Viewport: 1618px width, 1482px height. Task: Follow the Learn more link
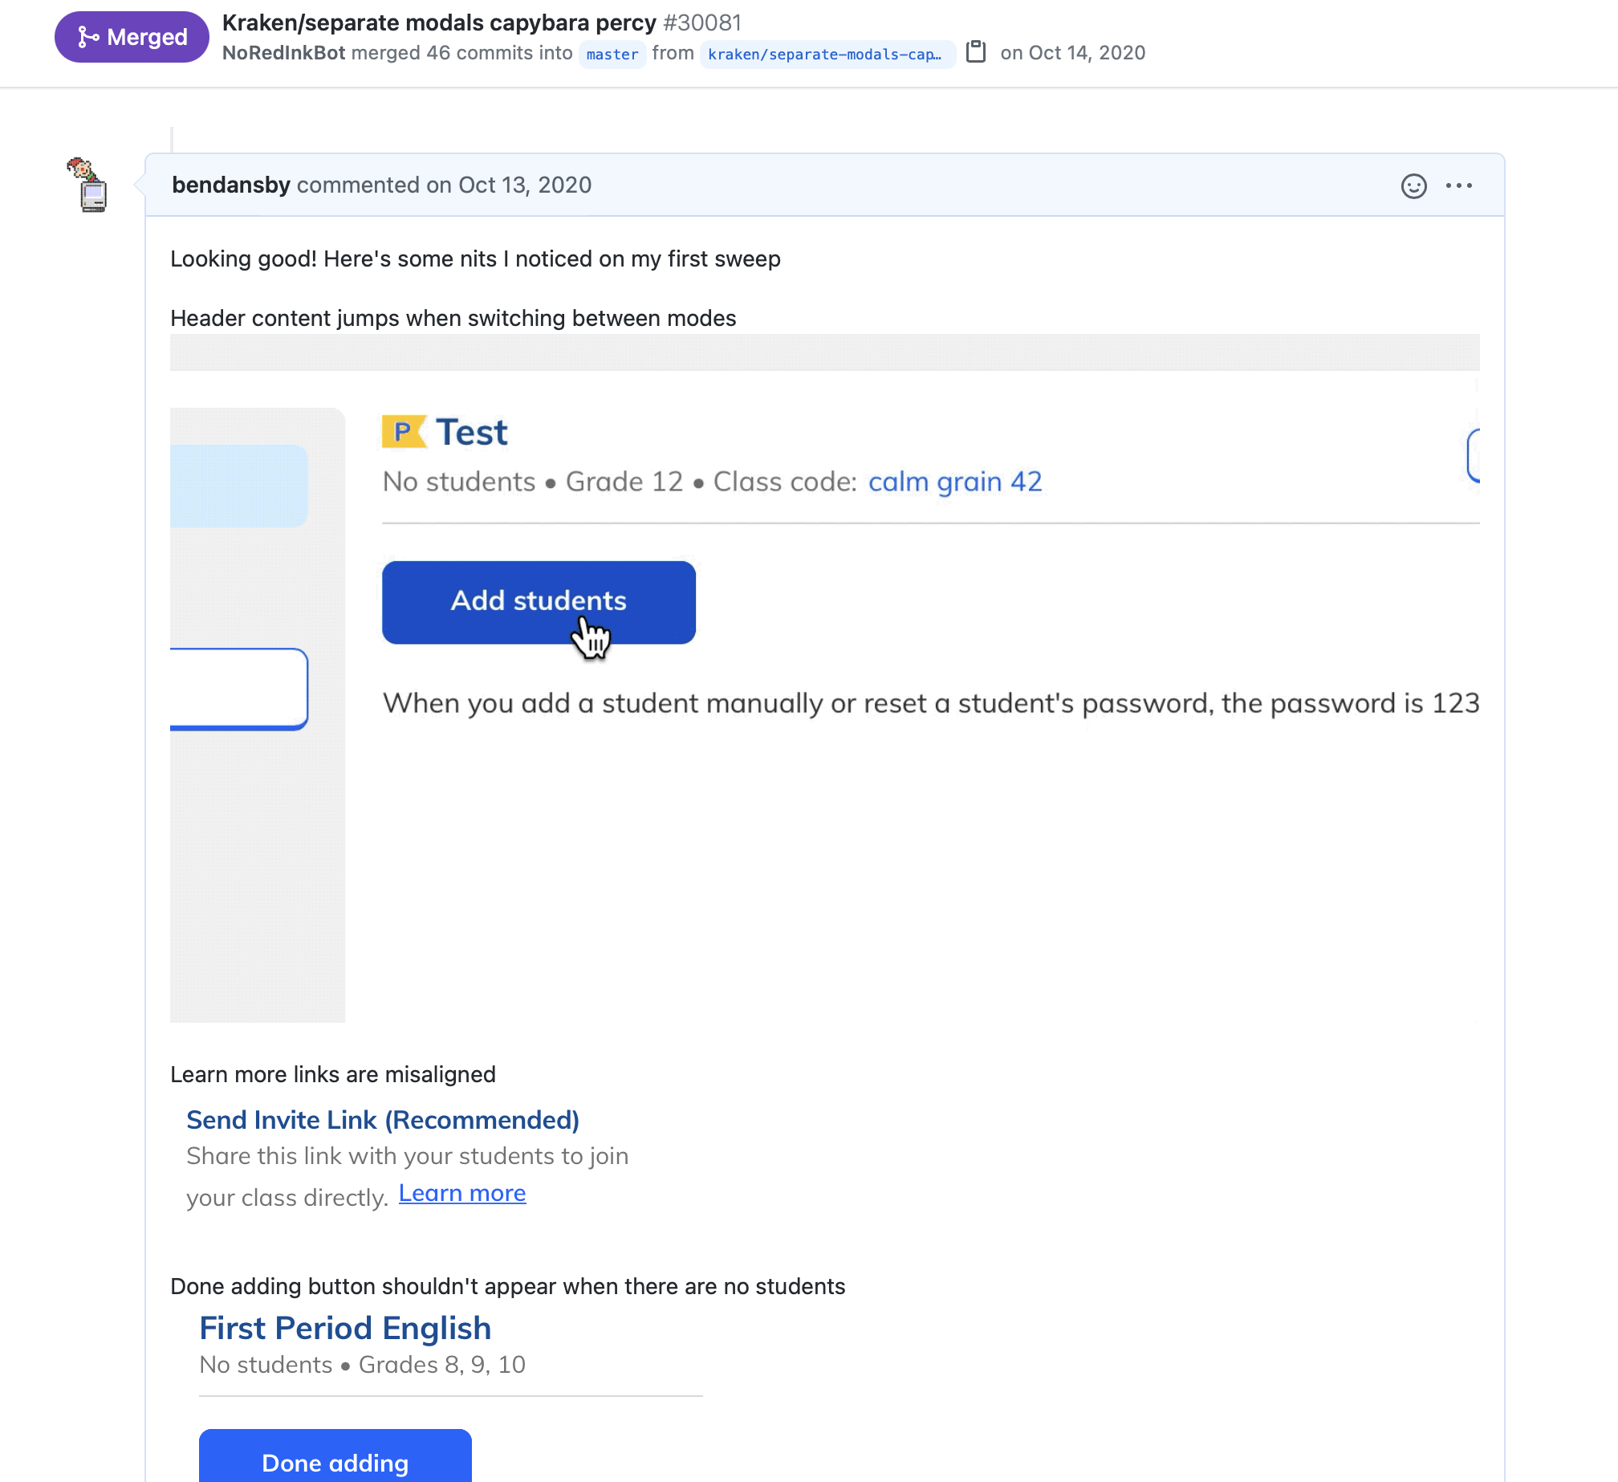pos(462,1194)
